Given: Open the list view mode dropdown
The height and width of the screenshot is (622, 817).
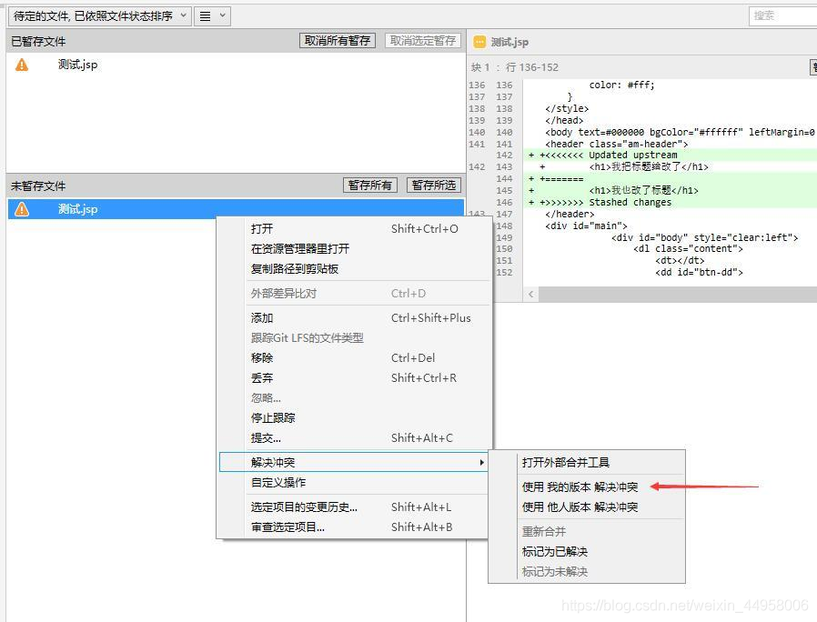Looking at the screenshot, I should point(212,15).
